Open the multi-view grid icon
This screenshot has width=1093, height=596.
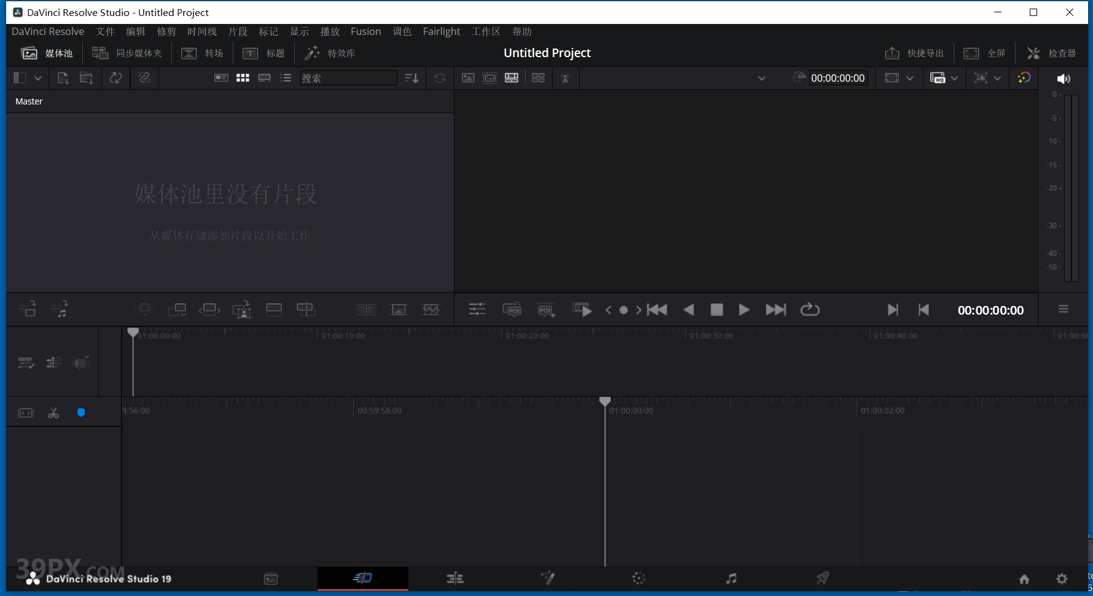click(538, 78)
